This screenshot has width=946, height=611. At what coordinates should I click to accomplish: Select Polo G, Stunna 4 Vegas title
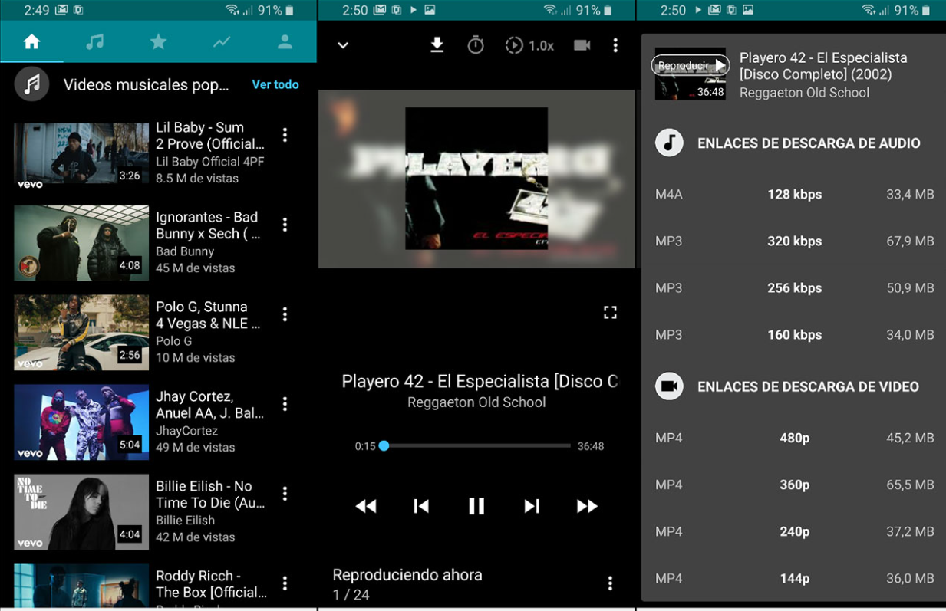click(x=208, y=315)
